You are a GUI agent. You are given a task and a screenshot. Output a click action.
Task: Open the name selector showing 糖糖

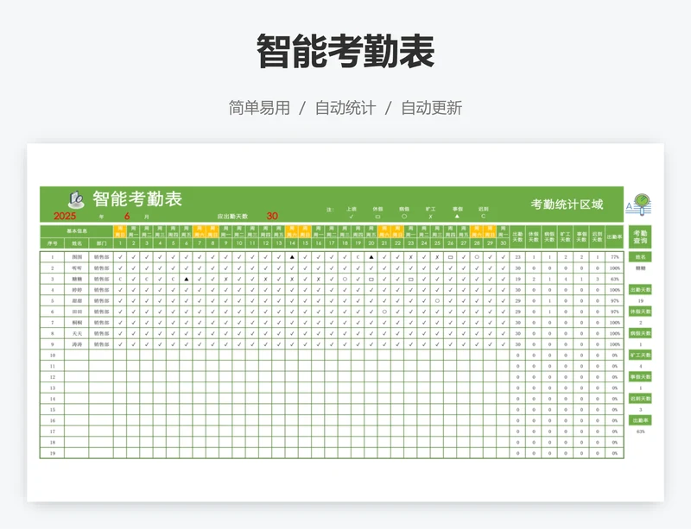tap(640, 268)
